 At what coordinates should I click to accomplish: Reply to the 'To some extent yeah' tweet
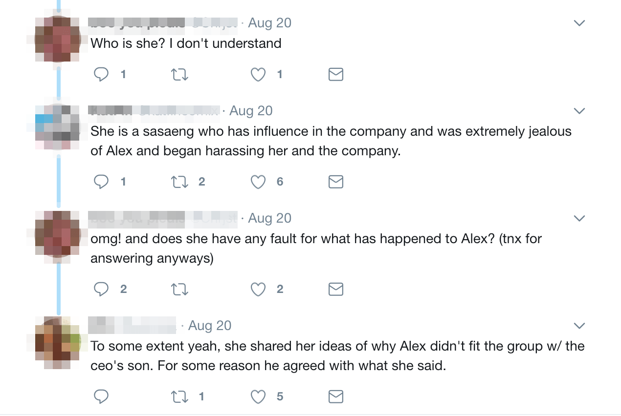pyautogui.click(x=101, y=397)
